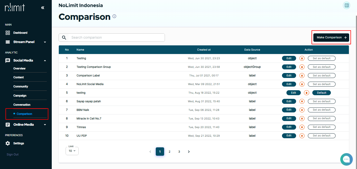Click the Make Comparison button
Viewport: 357px width, 169px height.
[331, 38]
